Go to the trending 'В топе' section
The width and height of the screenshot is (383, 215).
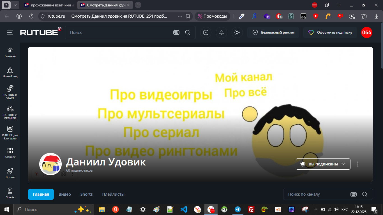(10, 173)
